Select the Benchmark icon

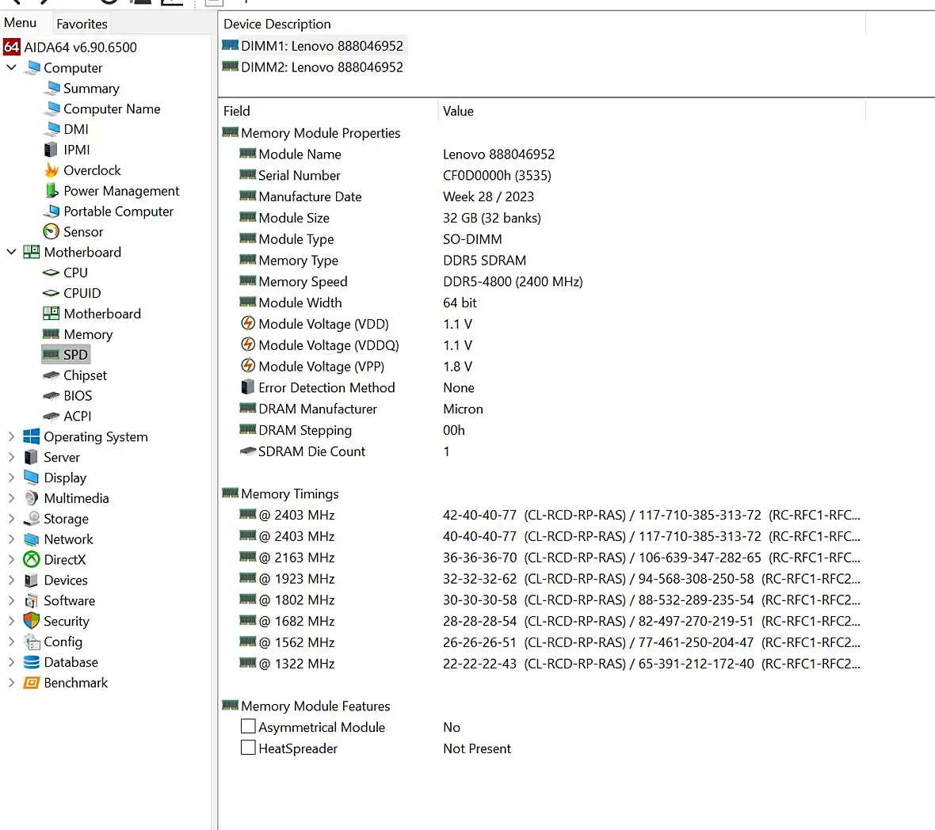[32, 682]
